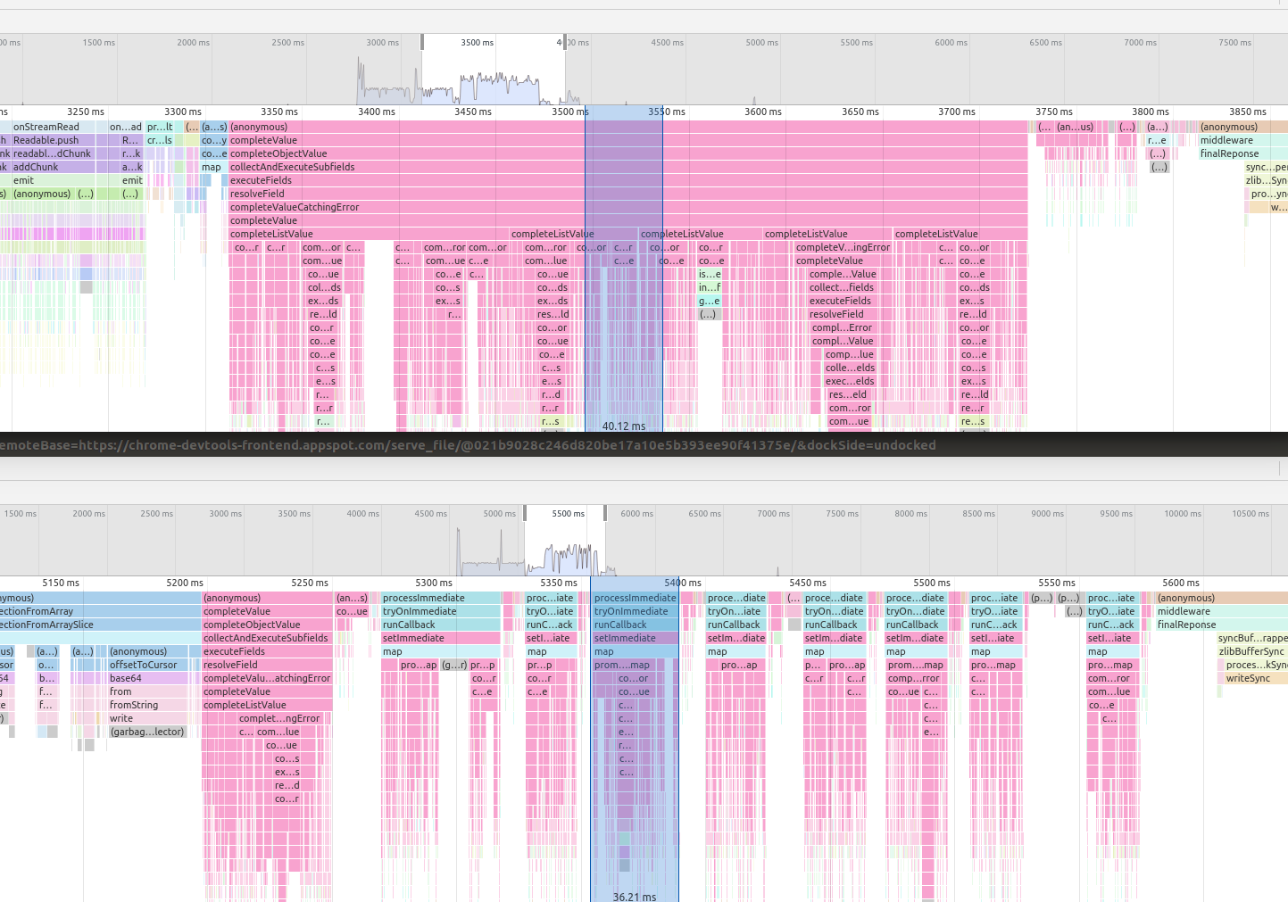Select the pr...lt frame
Screen dimensions: 1288x902
click(160, 127)
